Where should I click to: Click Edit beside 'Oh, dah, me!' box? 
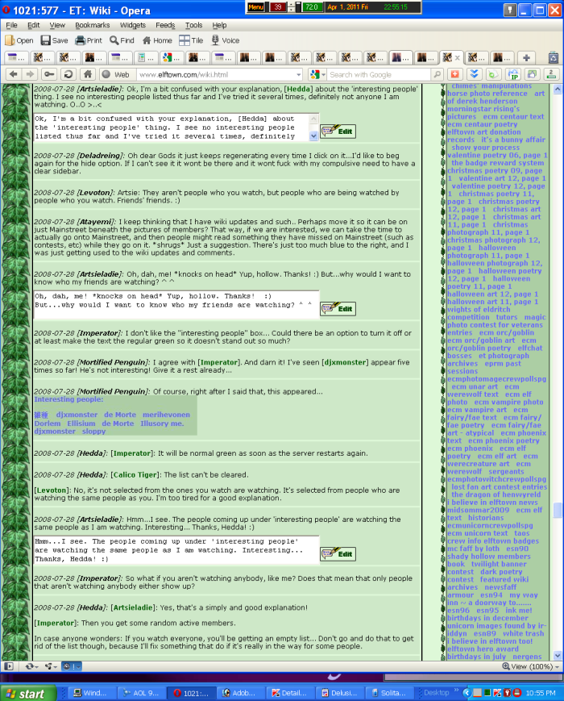[x=338, y=309]
